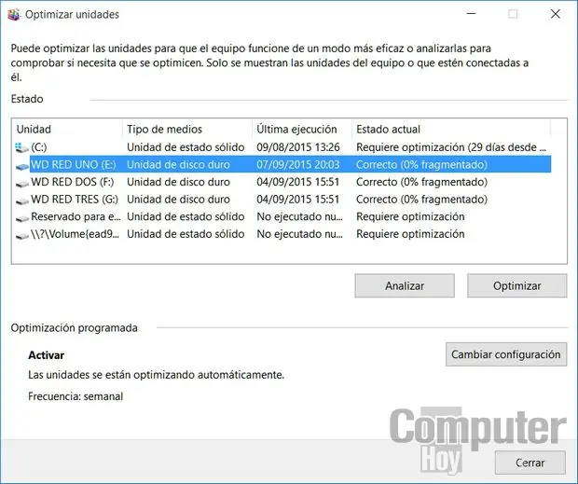This screenshot has width=578, height=484.
Task: Select the WD RED UNO (E:) entry
Action: point(74,164)
